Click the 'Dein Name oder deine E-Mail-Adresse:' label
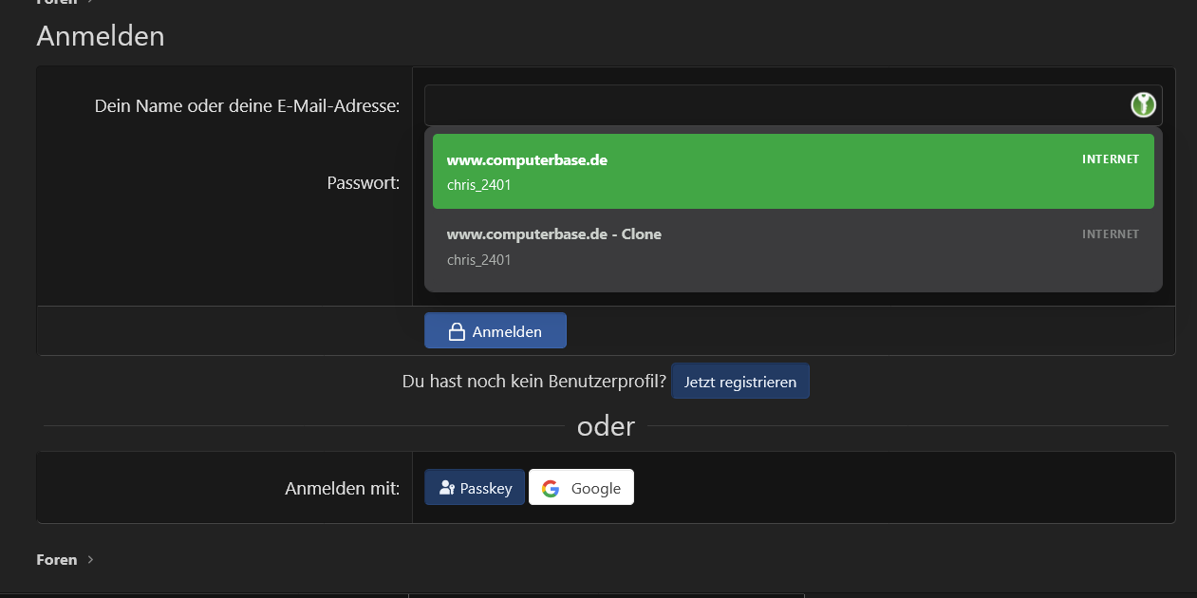 pos(247,106)
